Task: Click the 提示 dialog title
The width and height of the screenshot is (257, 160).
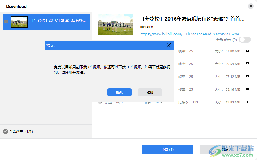Action: point(50,46)
